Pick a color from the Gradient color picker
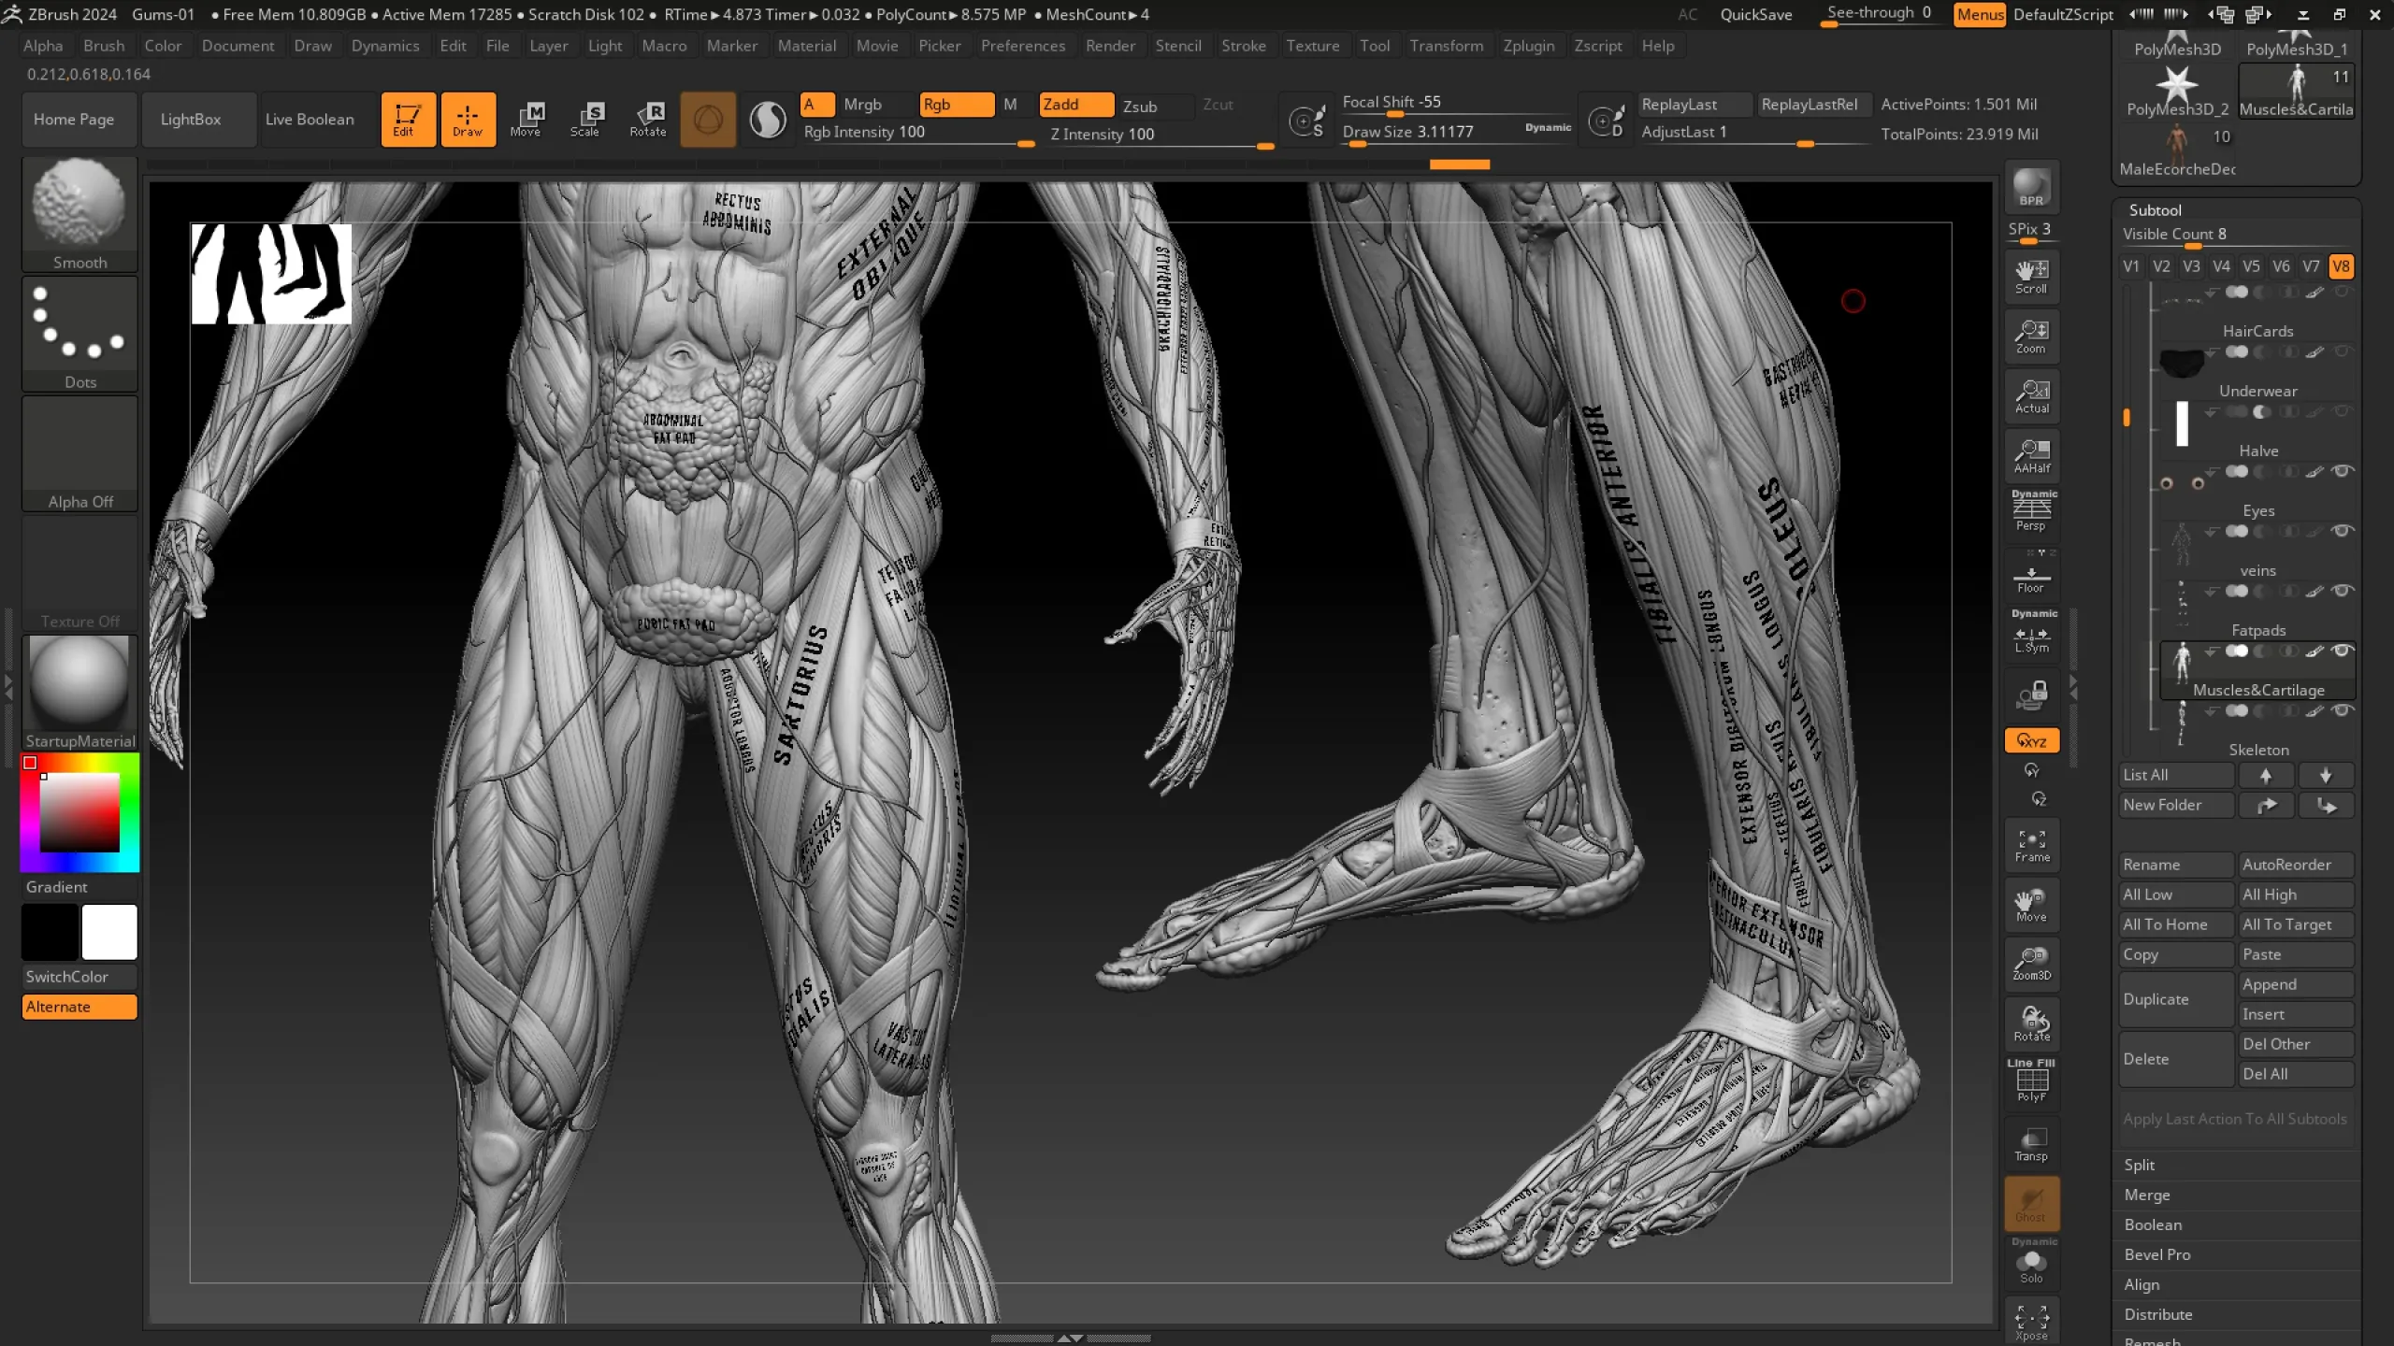The image size is (2394, 1346). click(x=79, y=812)
